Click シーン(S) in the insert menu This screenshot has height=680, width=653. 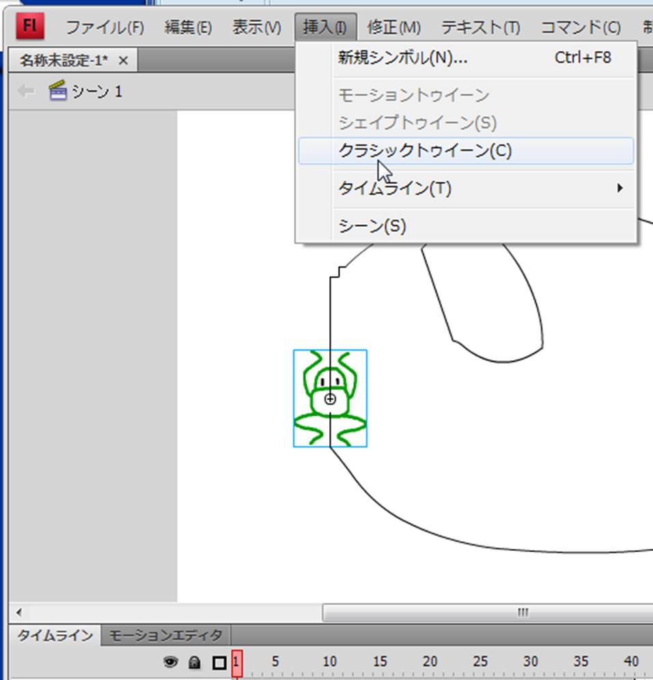tap(372, 226)
